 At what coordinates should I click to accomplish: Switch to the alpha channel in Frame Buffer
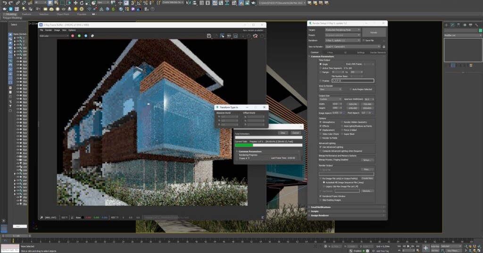point(92,36)
